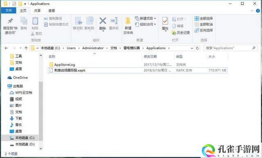Create a New folder from ribbon
Image resolution: width=262 pixels, height=158 pixels.
tap(128, 26)
